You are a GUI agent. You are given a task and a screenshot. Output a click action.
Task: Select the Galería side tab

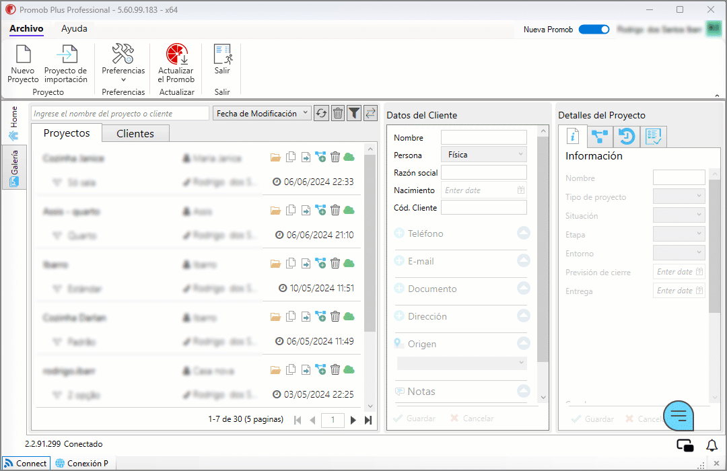click(14, 168)
